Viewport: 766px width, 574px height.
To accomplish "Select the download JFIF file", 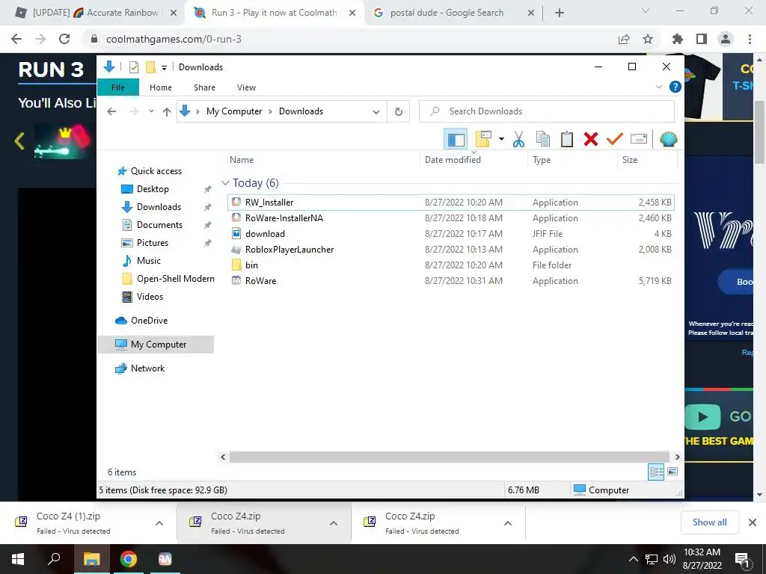I will coord(450,233).
